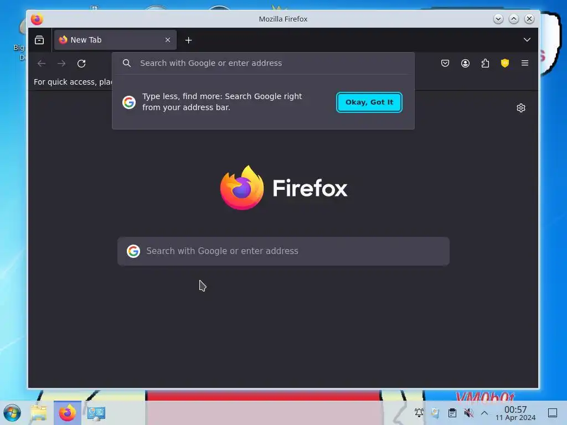Open new tab personalize gear
Viewport: 567px width, 425px height.
(x=520, y=108)
